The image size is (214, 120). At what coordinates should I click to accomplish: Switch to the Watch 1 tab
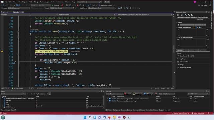click(x=13, y=110)
